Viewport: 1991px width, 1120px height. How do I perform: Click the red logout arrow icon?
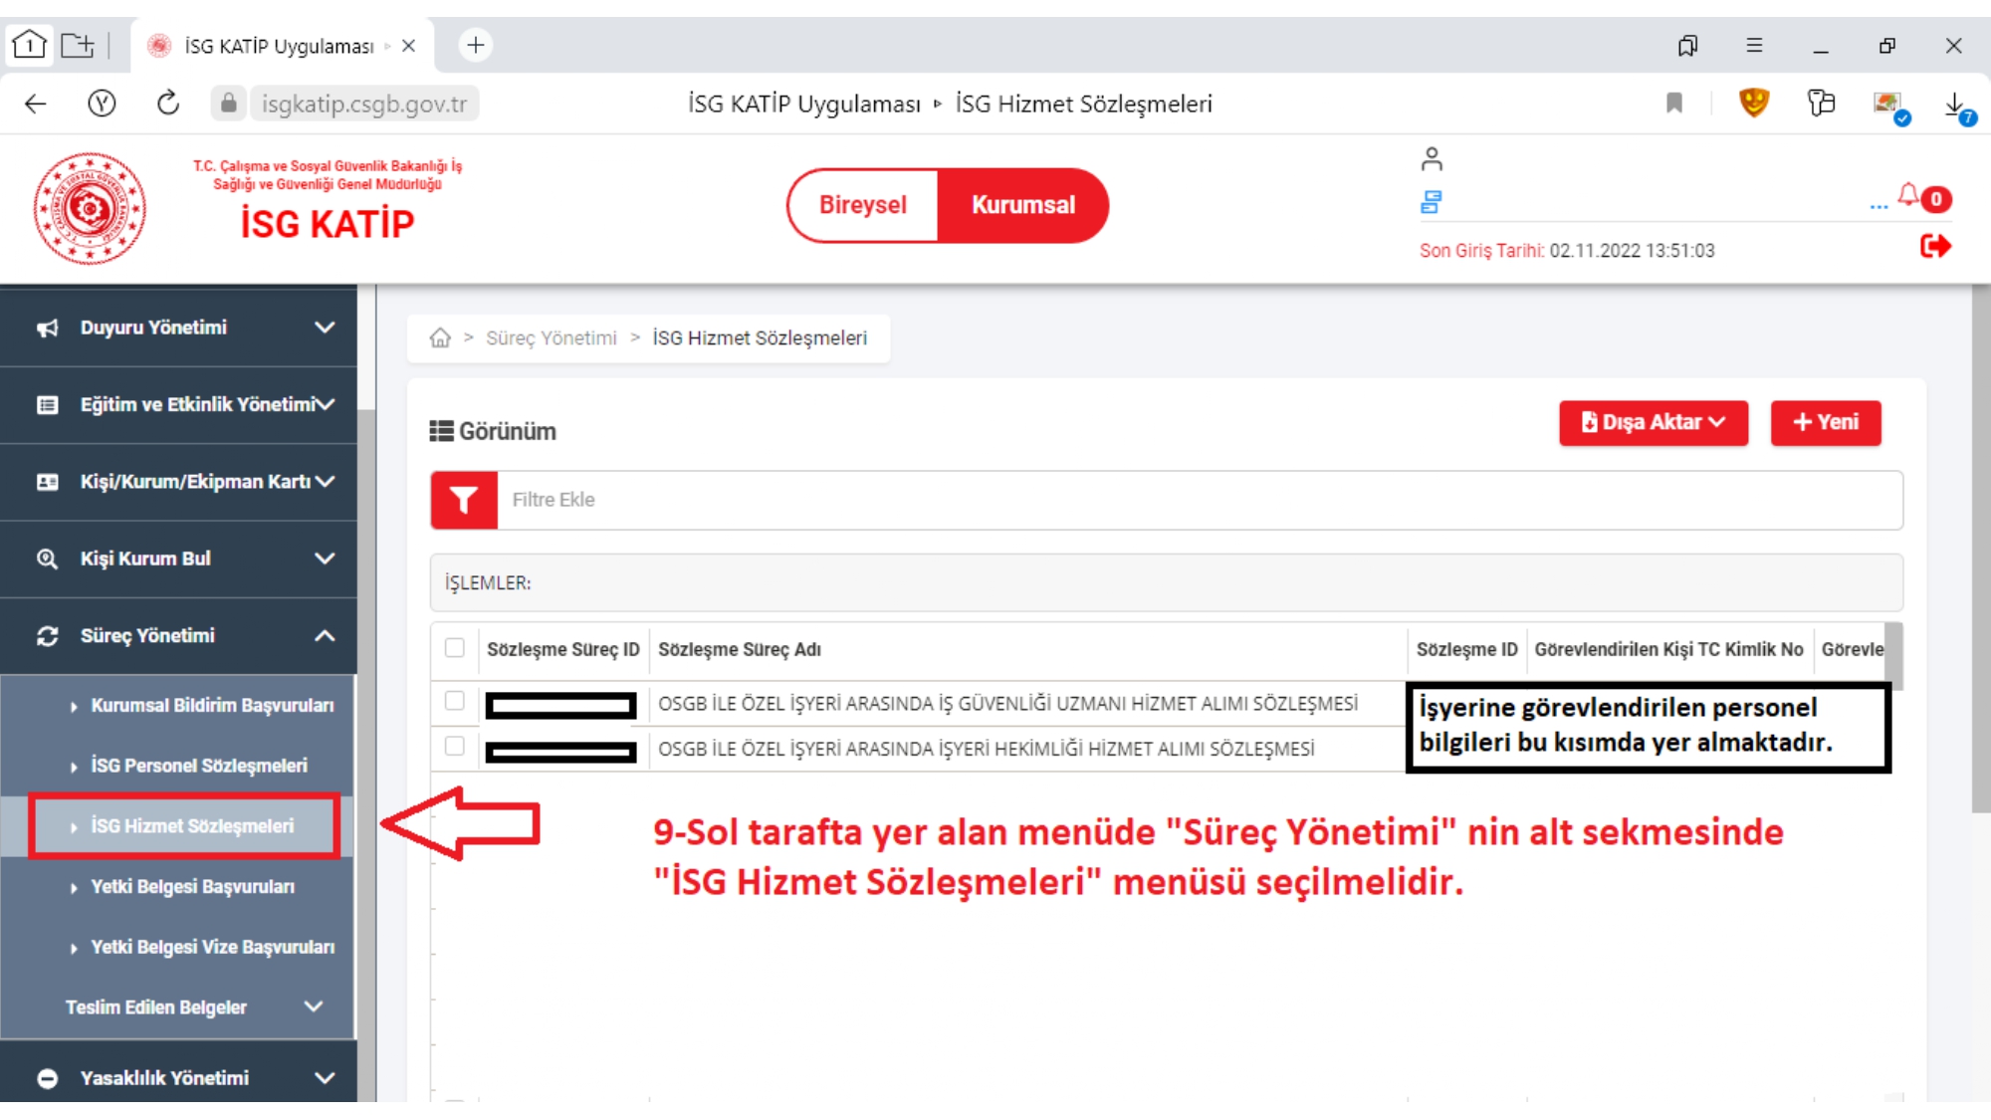(x=1934, y=246)
